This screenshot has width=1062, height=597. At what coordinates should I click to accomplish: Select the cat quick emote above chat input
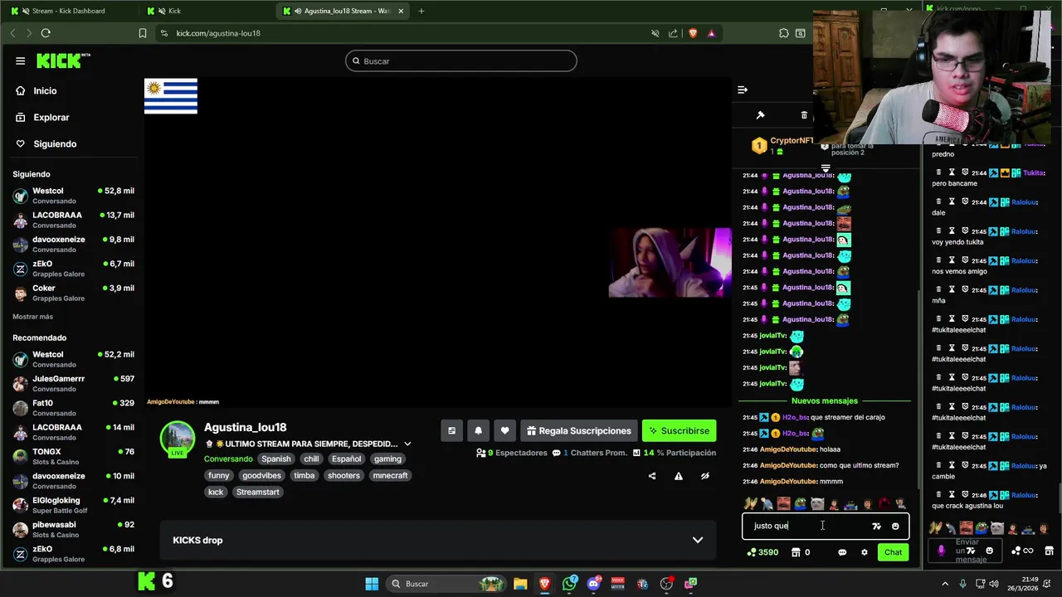(817, 503)
